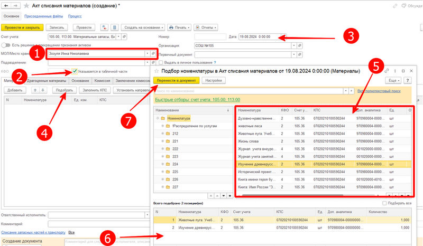Click the 'Перенести в документ' button

(177, 80)
